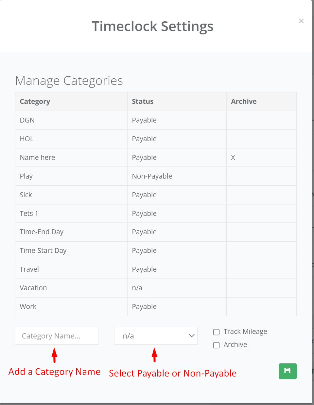Enable the Track Mileage checkbox
This screenshot has height=405, width=314.
(216, 332)
